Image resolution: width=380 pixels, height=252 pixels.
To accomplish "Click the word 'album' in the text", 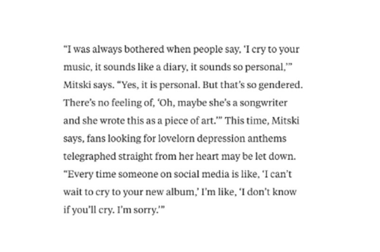I will (179, 192).
